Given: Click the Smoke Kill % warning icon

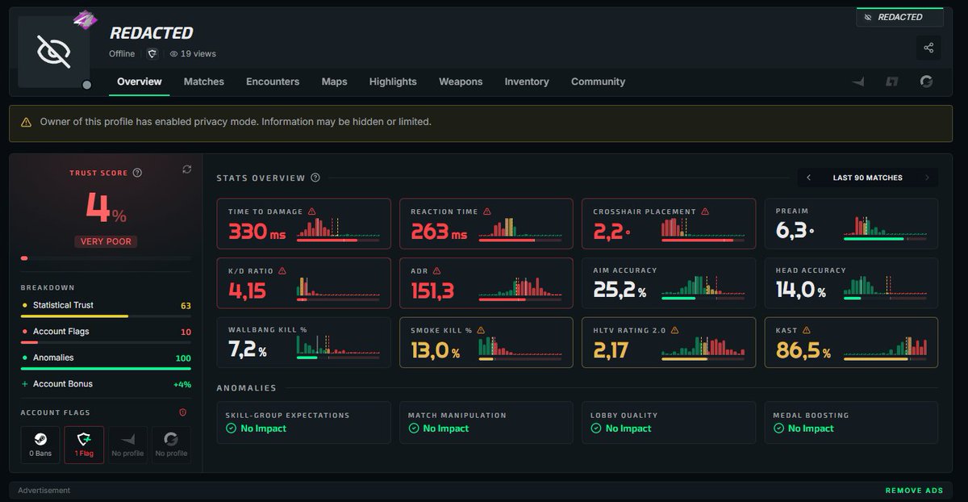Looking at the screenshot, I should coord(480,330).
